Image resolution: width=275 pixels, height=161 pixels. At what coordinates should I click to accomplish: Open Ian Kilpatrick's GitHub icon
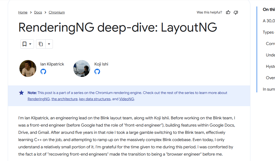(x=43, y=71)
